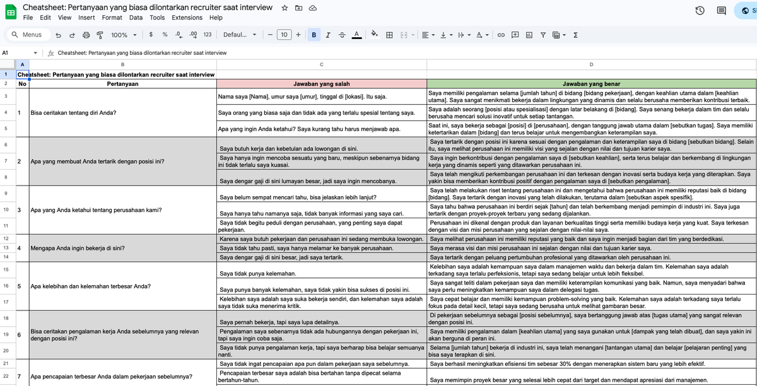Select the 'Jawaban yang benar' header cell

591,83
